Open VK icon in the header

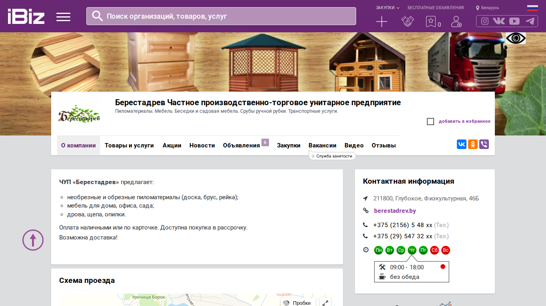[499, 21]
